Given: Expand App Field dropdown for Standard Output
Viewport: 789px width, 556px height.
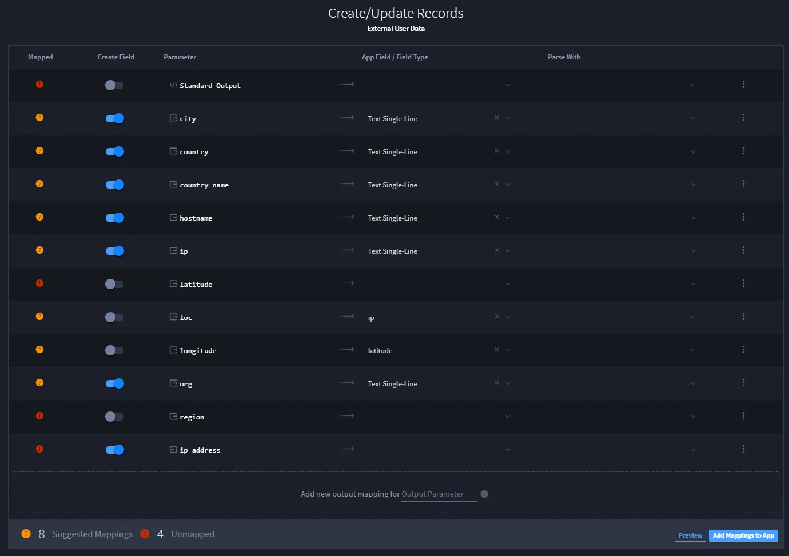Looking at the screenshot, I should [508, 85].
